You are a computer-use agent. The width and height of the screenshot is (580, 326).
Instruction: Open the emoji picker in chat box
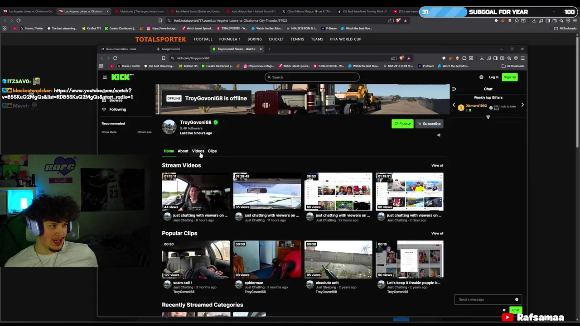pyautogui.click(x=517, y=299)
